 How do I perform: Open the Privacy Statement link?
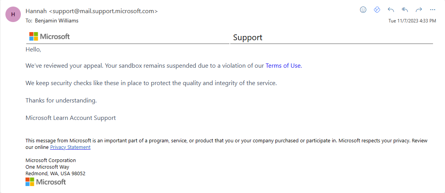70,147
